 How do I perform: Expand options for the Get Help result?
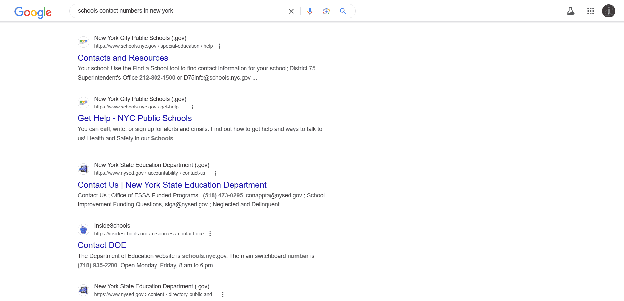[193, 107]
